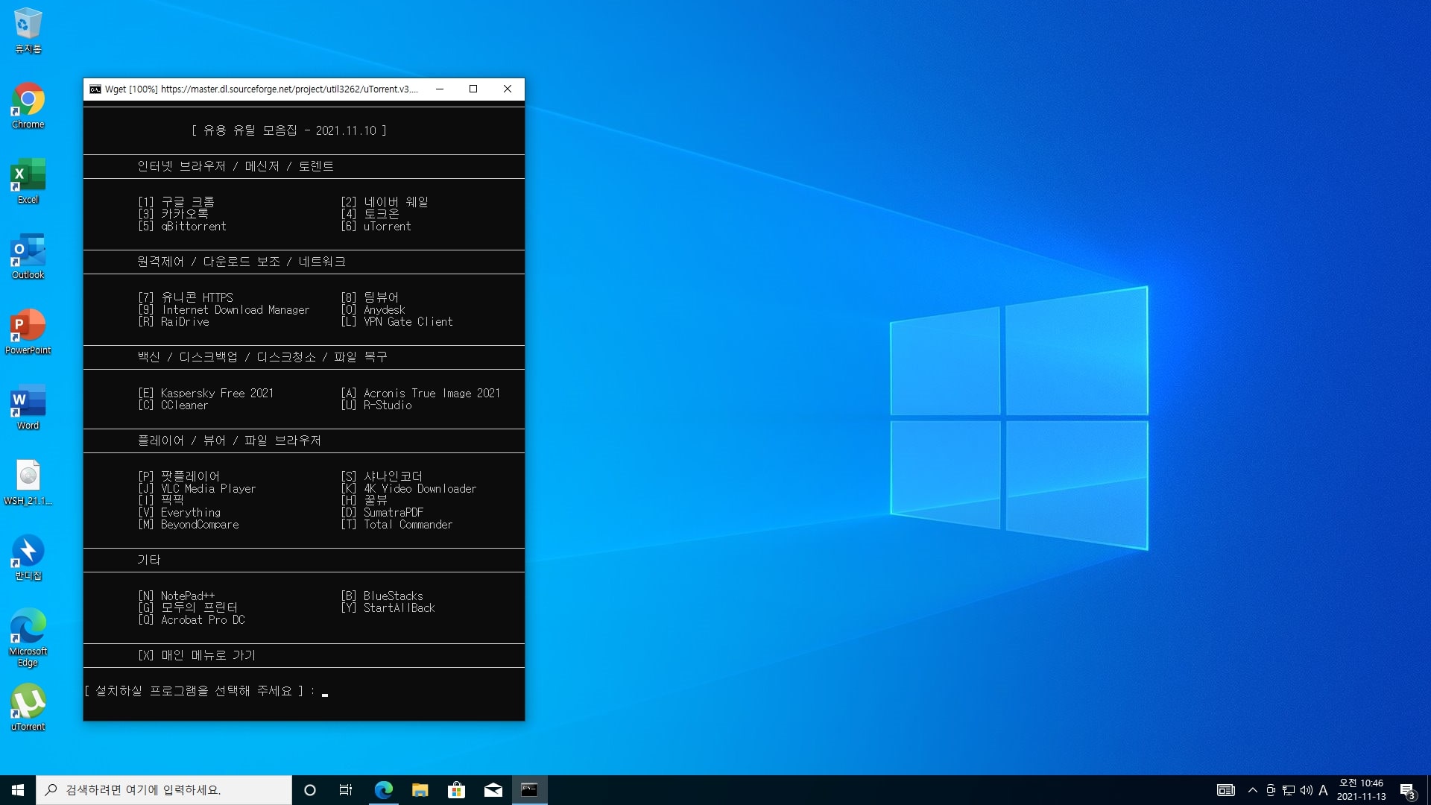Screen dimensions: 1431x805
Task: Click the '[D] SumatraPDF' menu entry
Action: (x=382, y=513)
